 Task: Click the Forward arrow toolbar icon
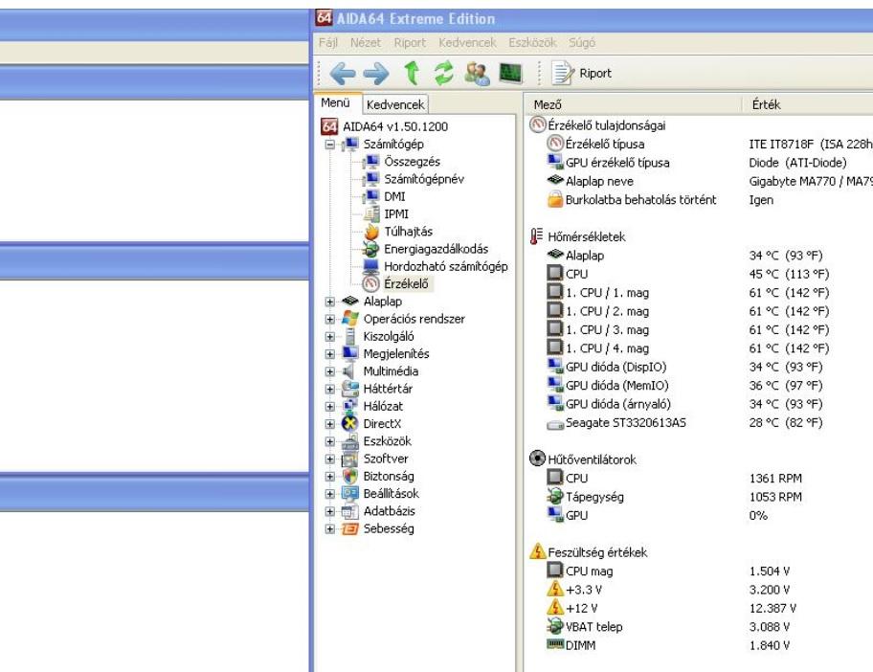[376, 73]
